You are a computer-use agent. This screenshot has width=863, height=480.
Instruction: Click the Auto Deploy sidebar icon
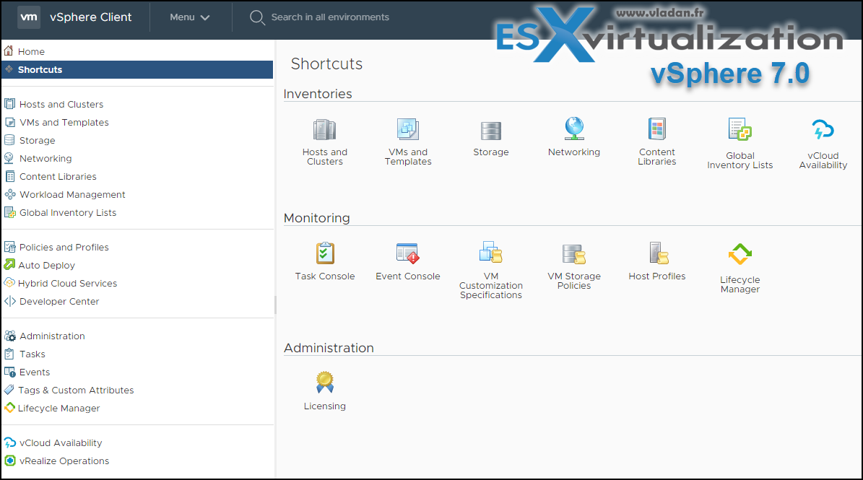(x=9, y=264)
